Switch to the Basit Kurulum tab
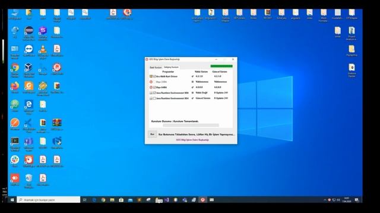 (x=156, y=67)
